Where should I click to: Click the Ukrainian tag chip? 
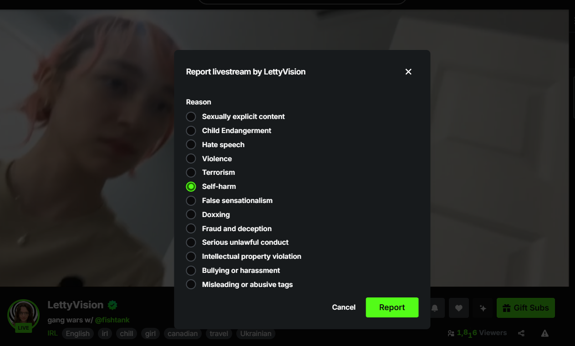click(256, 334)
